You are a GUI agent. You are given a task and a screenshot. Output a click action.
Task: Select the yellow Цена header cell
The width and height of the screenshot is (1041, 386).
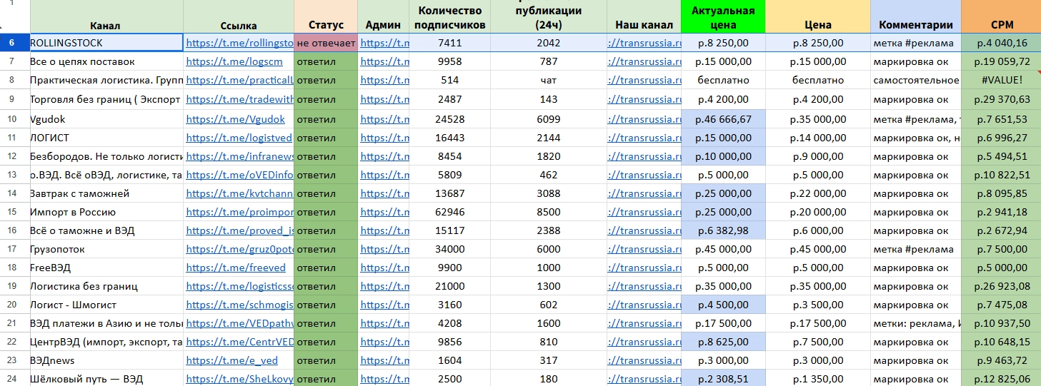818,17
